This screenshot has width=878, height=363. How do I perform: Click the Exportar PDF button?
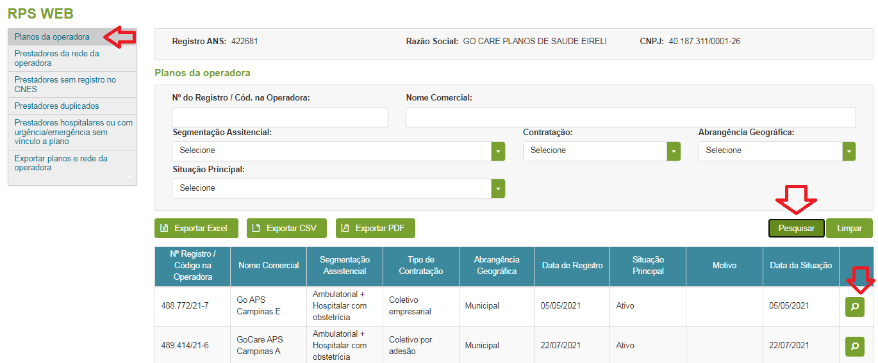coord(375,229)
